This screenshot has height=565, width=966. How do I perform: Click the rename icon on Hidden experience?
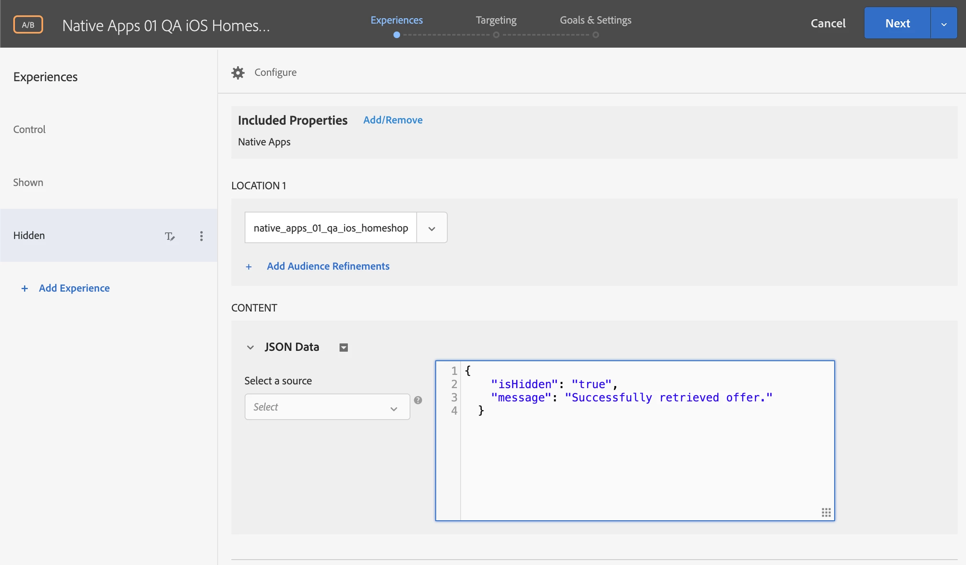170,236
